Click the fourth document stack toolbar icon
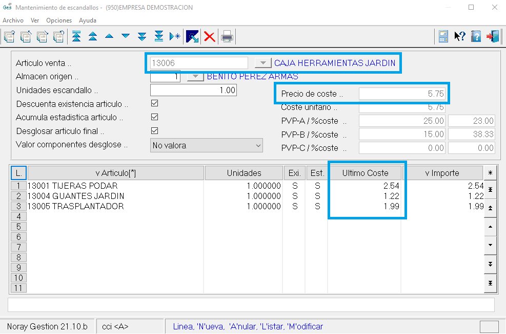The width and height of the screenshot is (506, 334). pyautogui.click(x=59, y=36)
